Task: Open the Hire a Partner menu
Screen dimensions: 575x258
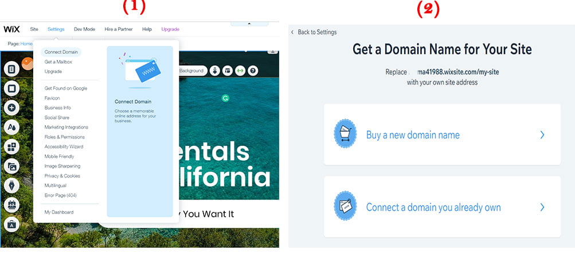Action: pyautogui.click(x=119, y=29)
